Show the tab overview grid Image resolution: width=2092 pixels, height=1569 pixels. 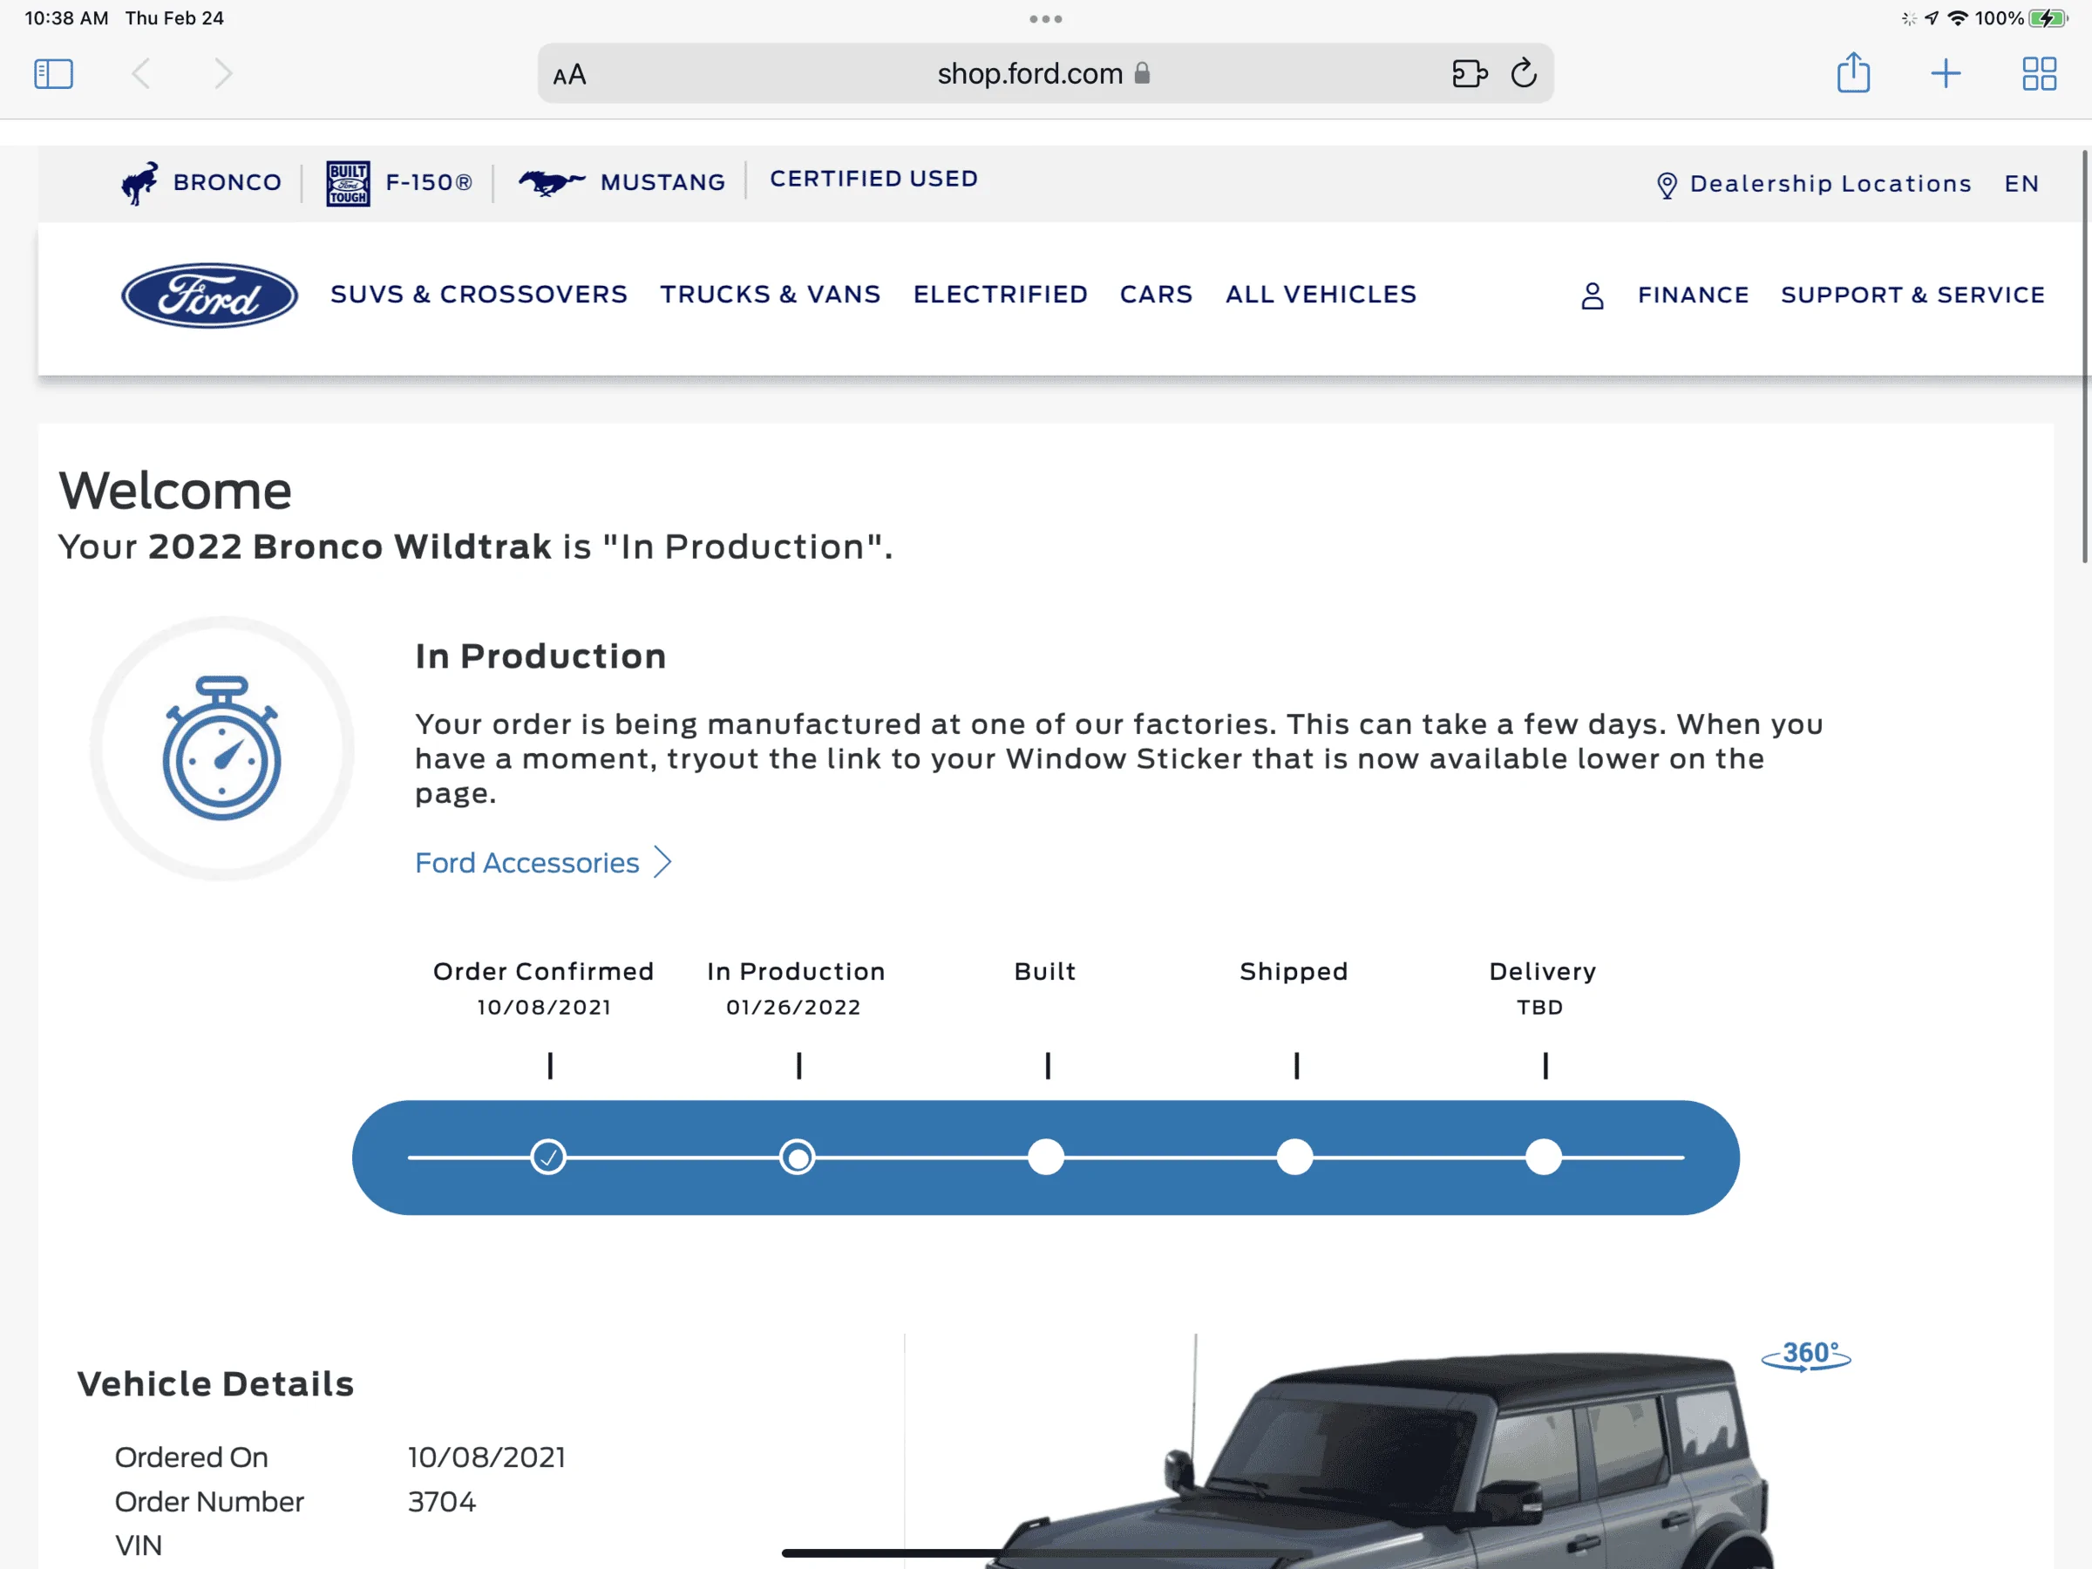click(2039, 74)
